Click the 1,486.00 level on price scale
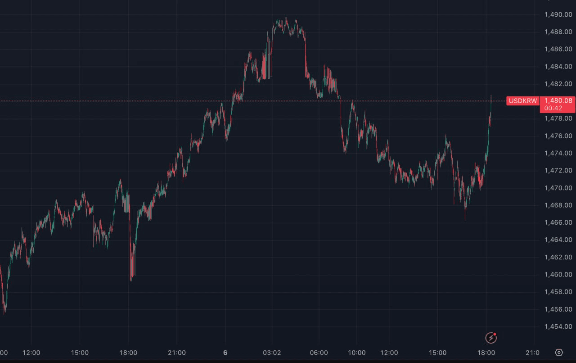Screen dimensions: 576x363 pyautogui.click(x=558, y=49)
